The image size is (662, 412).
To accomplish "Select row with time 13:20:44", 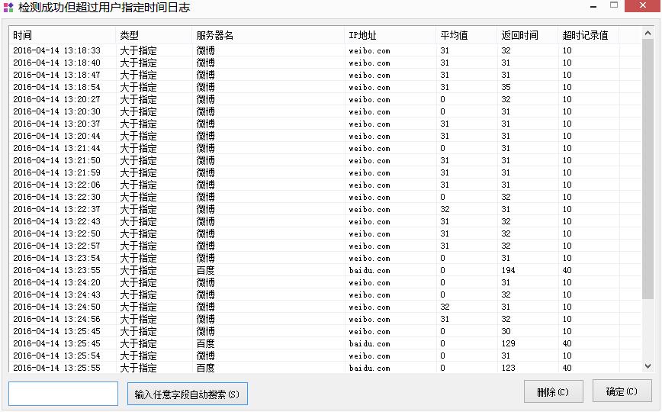I will [325, 136].
